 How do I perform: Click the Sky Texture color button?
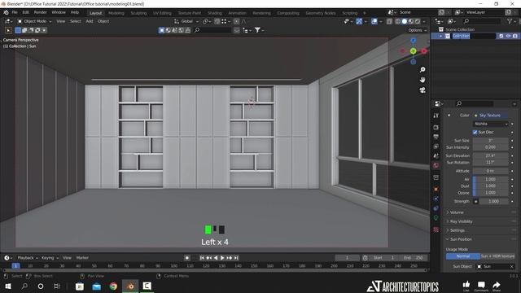point(490,116)
